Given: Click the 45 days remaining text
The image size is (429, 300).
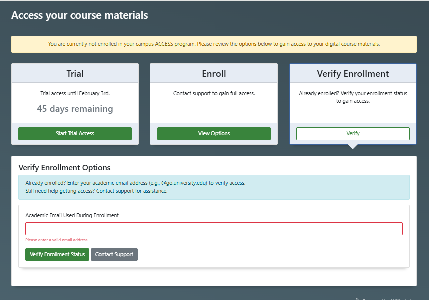Looking at the screenshot, I should 74,108.
